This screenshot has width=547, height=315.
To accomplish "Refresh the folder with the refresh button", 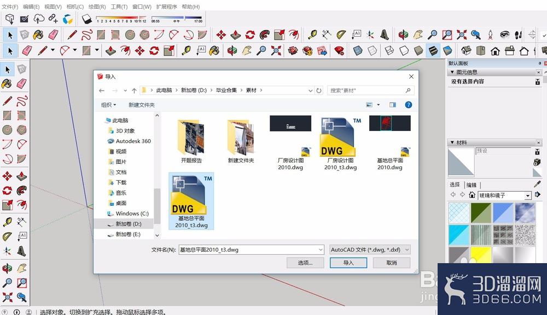I will [x=319, y=91].
